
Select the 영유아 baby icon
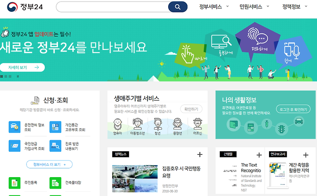point(118,124)
